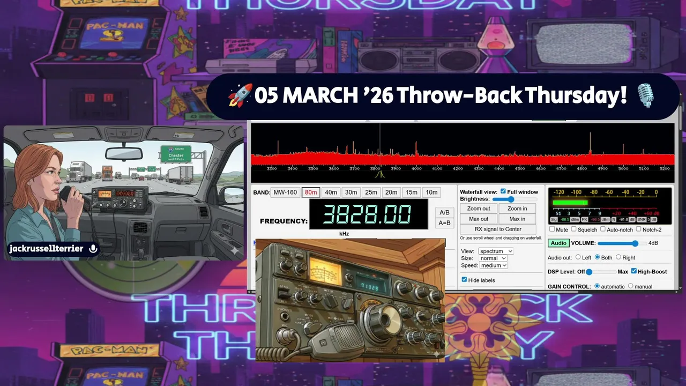This screenshot has height=386, width=686.
Task: Toggle the High-Boost checkbox
Action: [634, 271]
